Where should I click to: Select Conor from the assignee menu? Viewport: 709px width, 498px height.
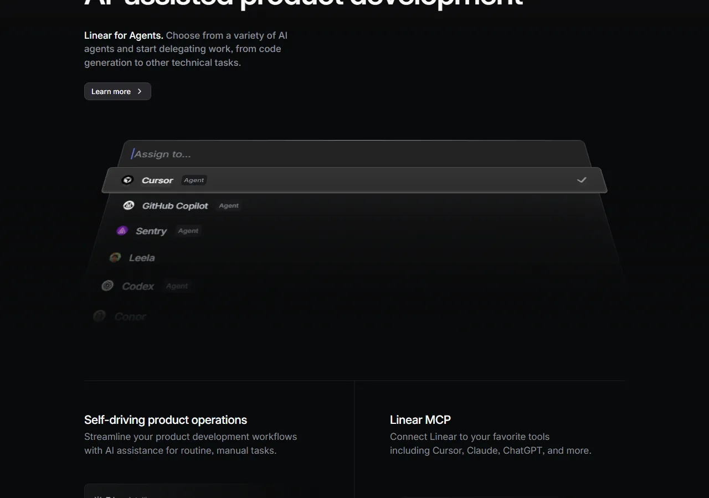[x=130, y=315]
